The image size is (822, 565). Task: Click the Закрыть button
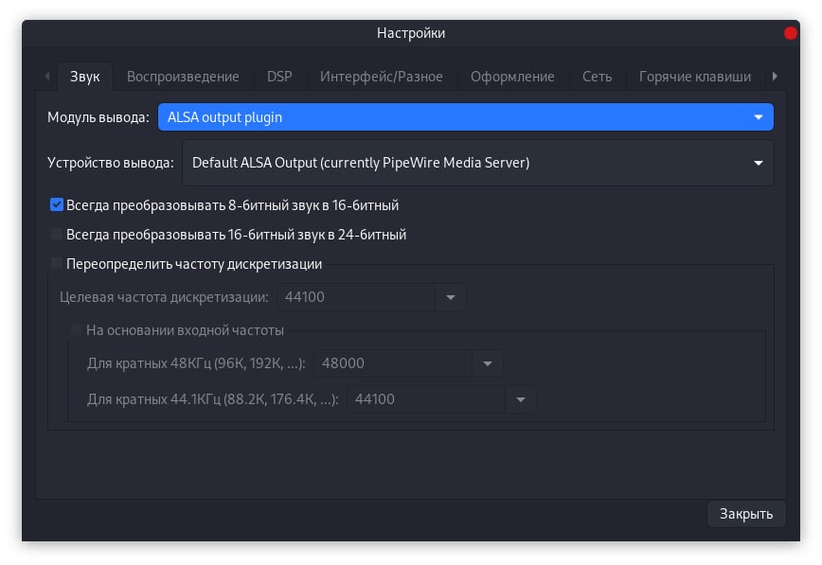tap(746, 514)
